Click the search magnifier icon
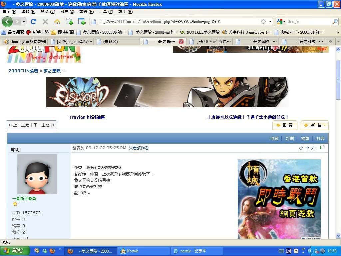The height and width of the screenshot is (256, 341). (x=335, y=22)
